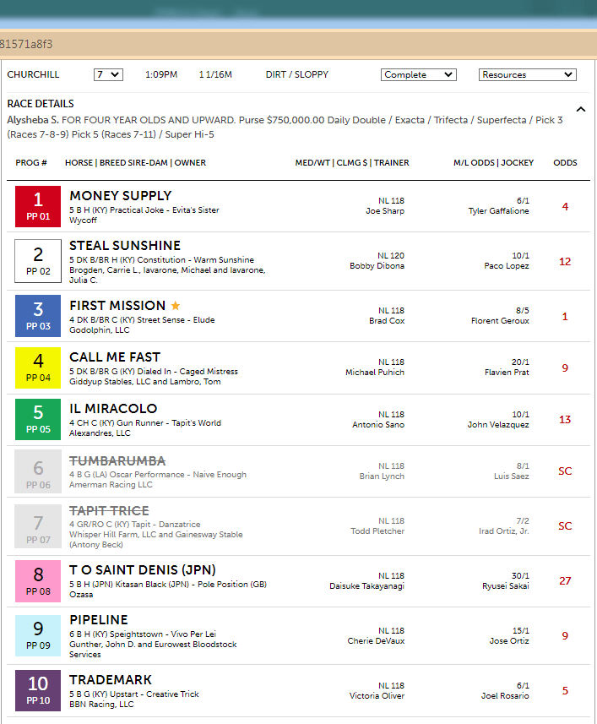The height and width of the screenshot is (724, 597).
Task: Click the PROG # column header
Action: click(x=31, y=162)
